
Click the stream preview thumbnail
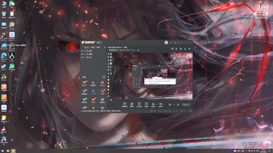(x=150, y=76)
